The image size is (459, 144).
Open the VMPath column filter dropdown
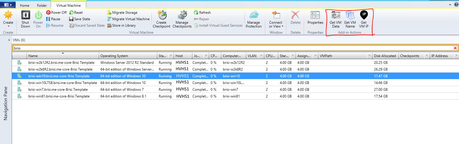370,56
